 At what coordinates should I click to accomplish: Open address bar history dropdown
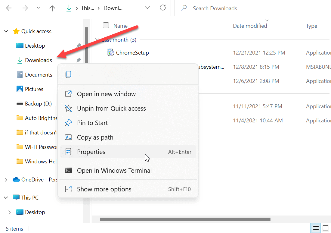147,8
